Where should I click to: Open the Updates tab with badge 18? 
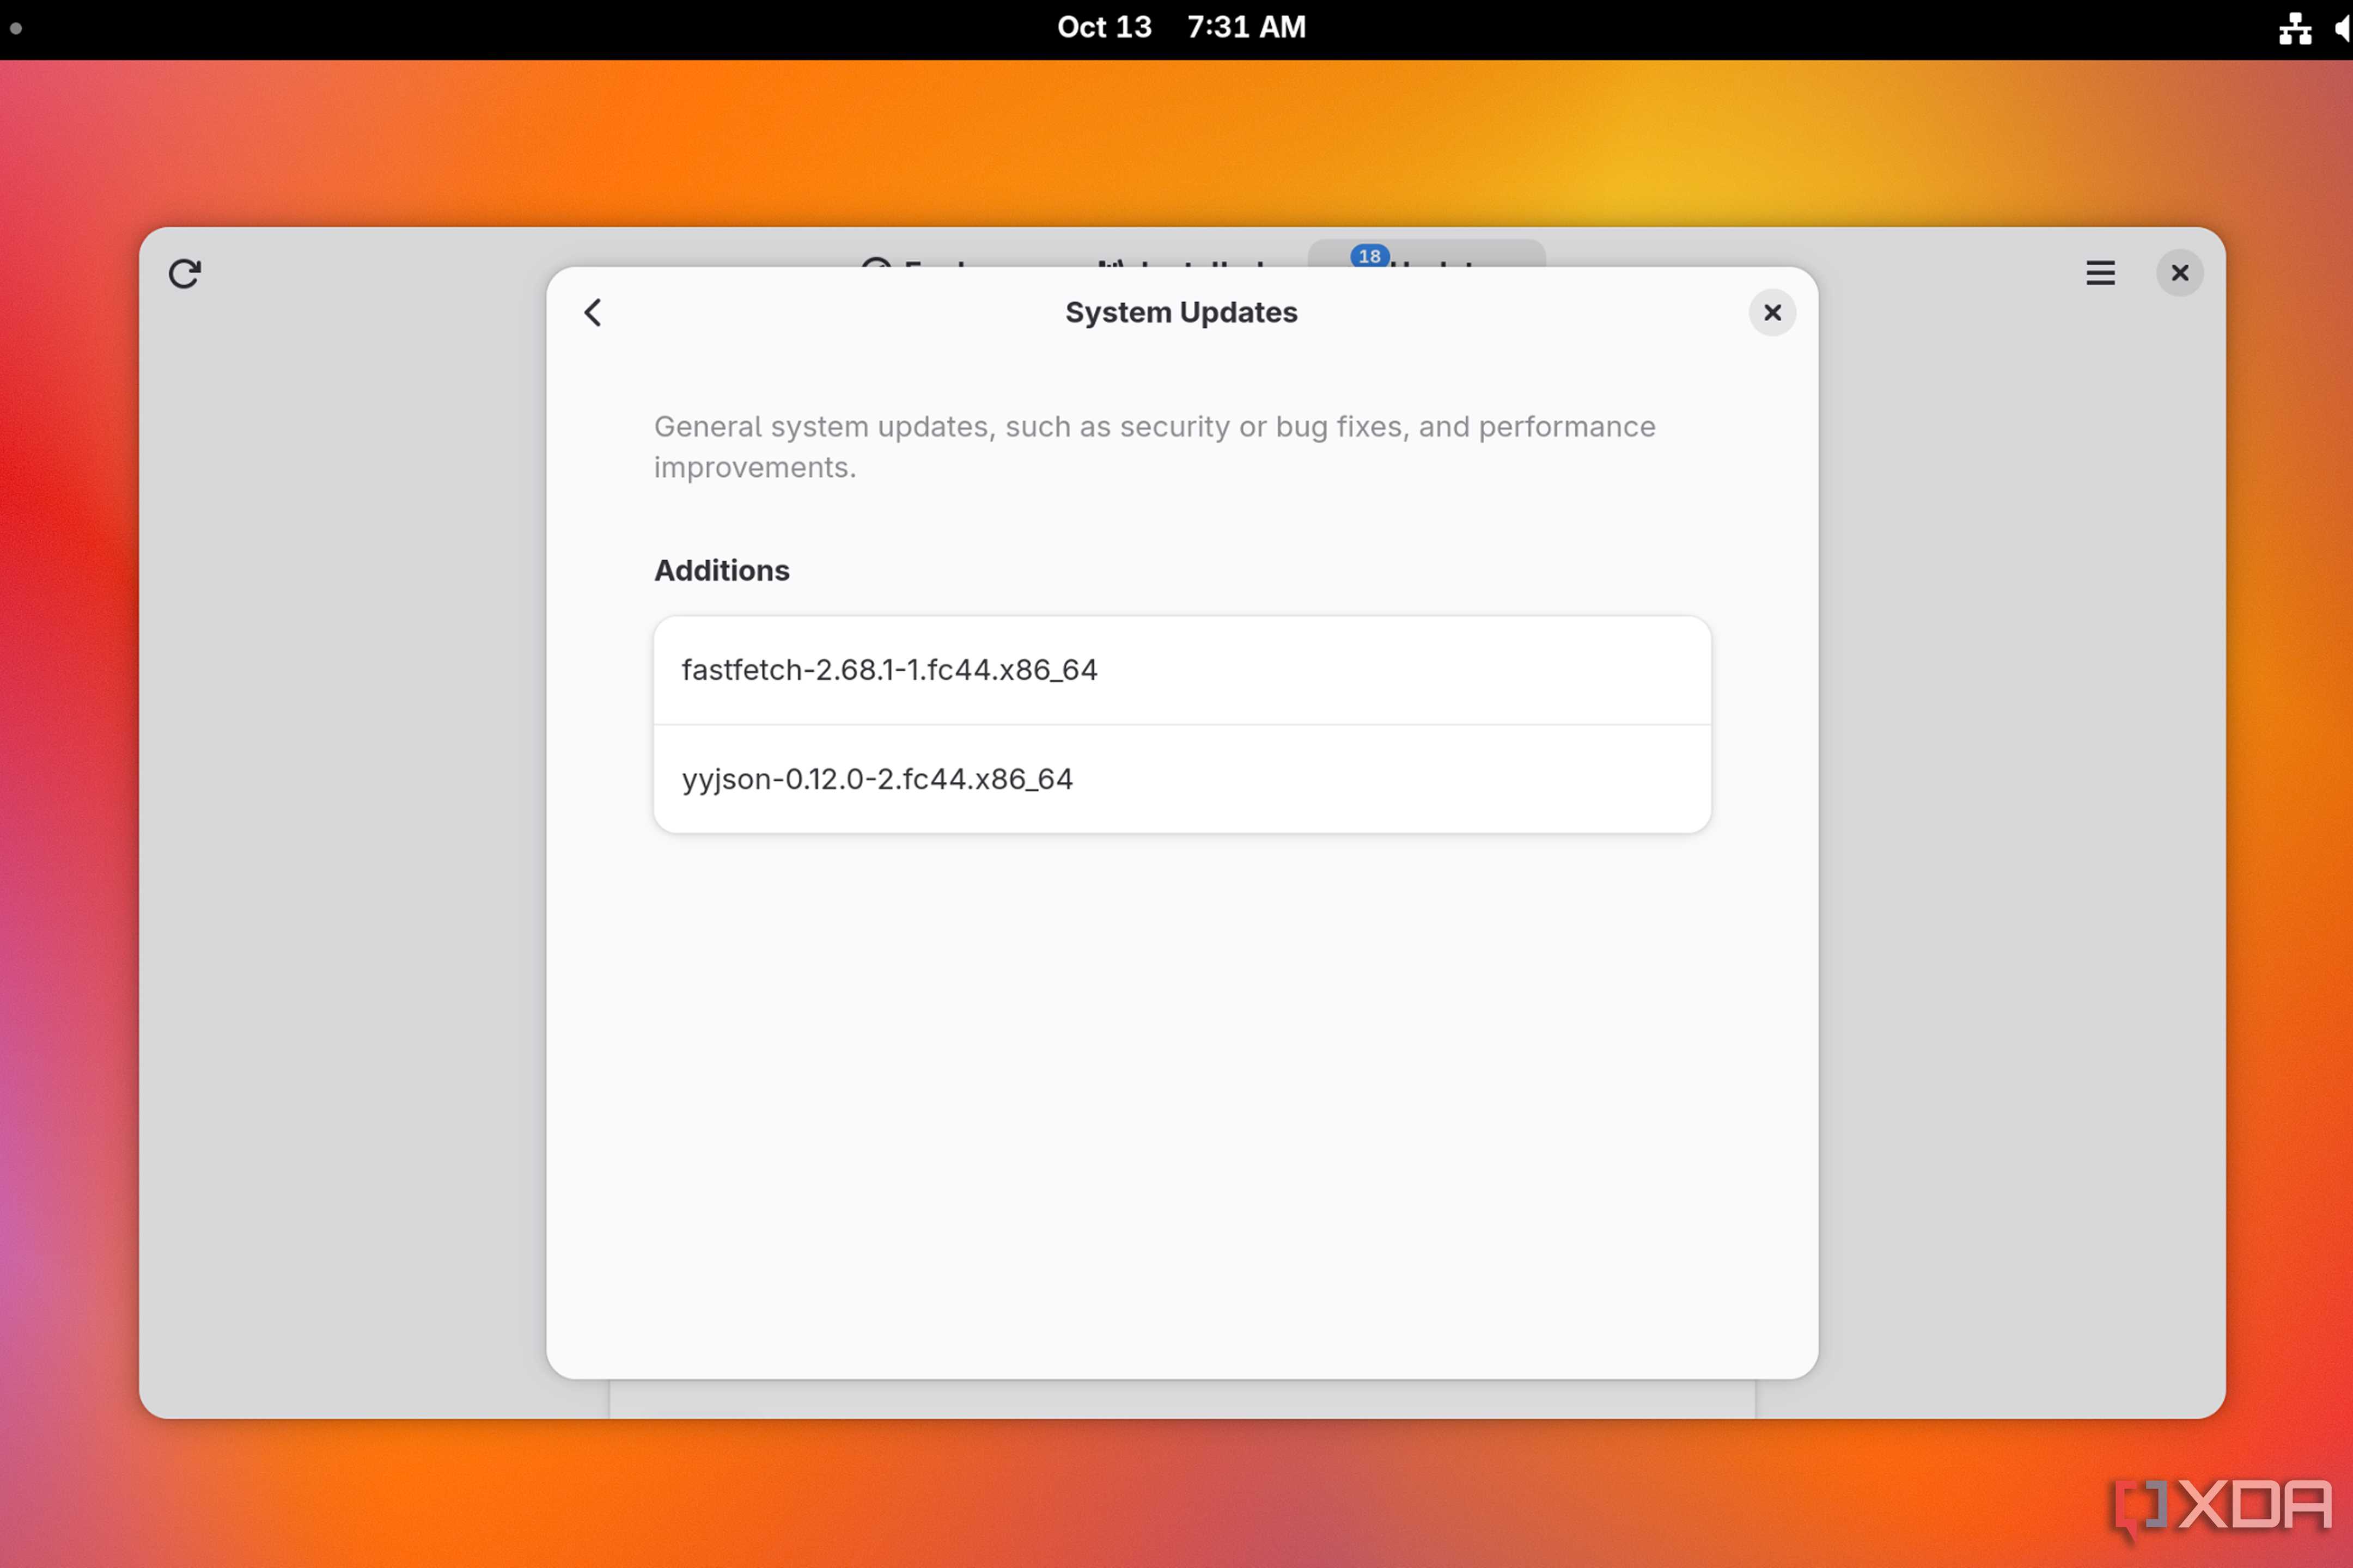pyautogui.click(x=1425, y=254)
